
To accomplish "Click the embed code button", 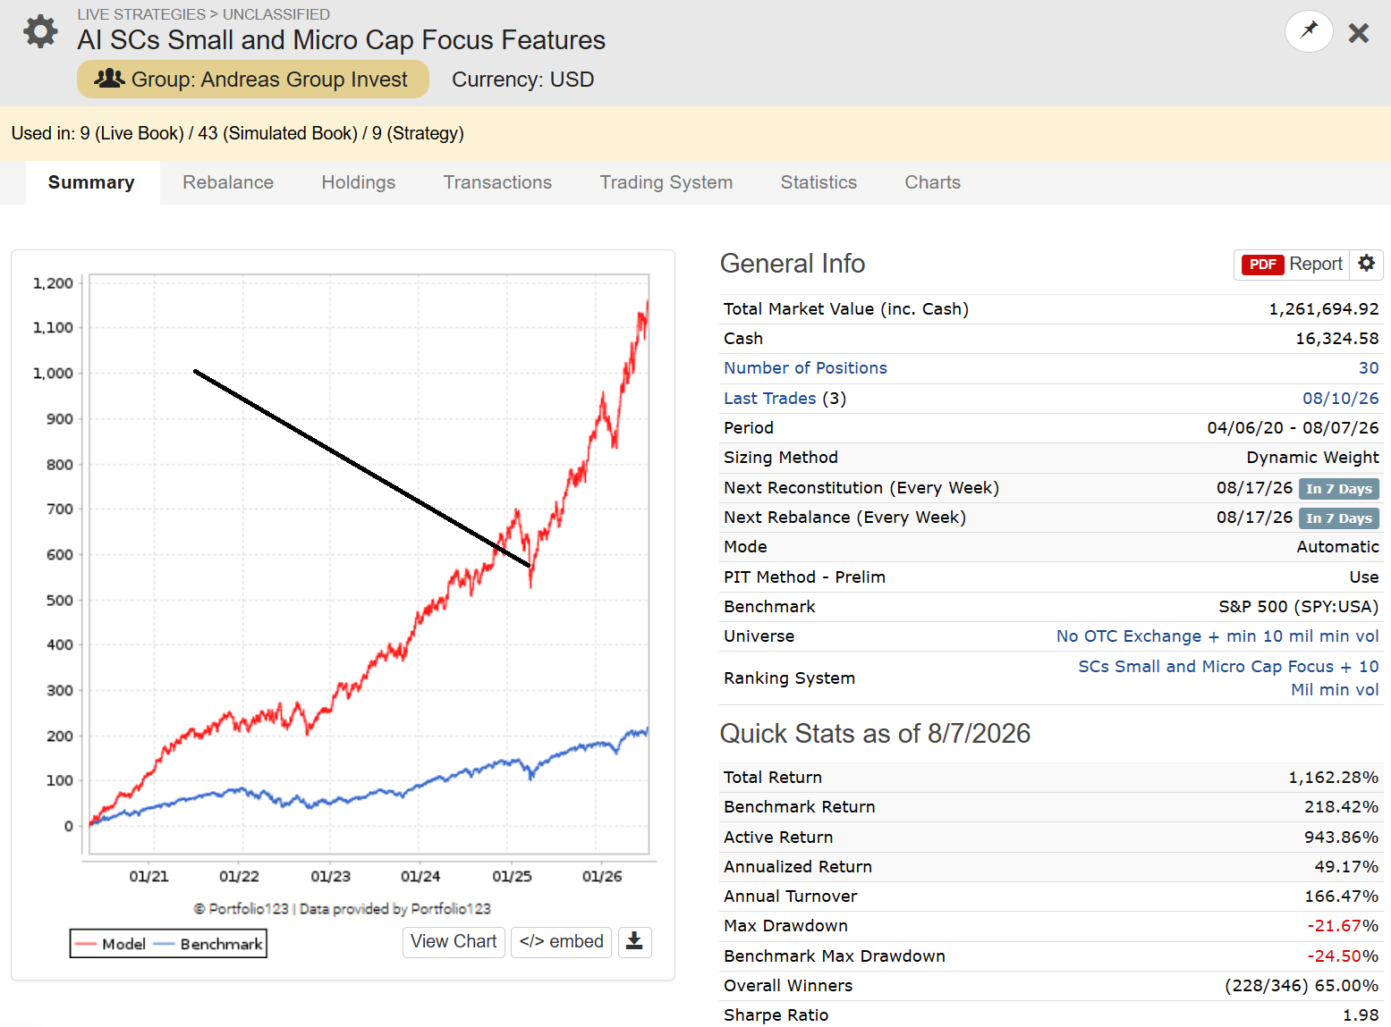I will [561, 941].
